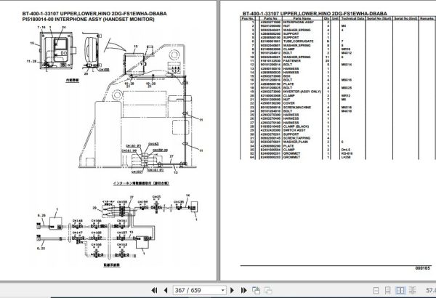Click the previous view icon
The image size is (436, 298).
[256, 290]
